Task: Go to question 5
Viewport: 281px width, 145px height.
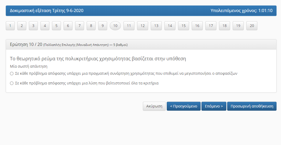Action: point(56,26)
